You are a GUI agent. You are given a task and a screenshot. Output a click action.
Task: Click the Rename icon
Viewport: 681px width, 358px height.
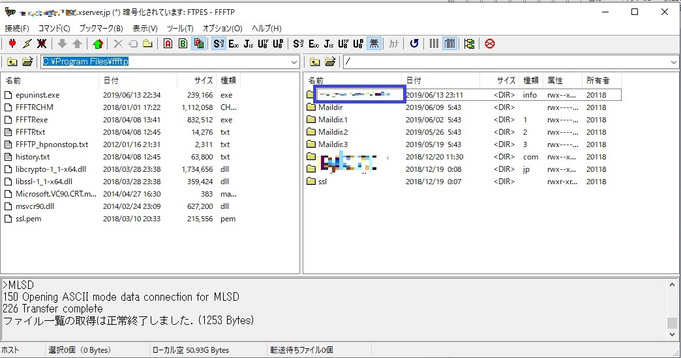(133, 44)
